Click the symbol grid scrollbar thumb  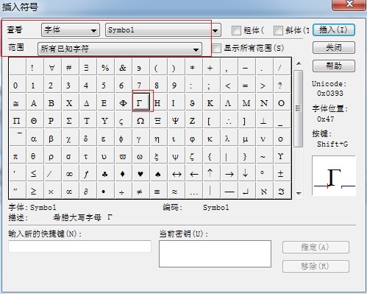(x=299, y=108)
